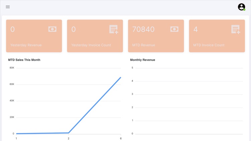Click the 5 label on Monthly Revenue axis
The width and height of the screenshot is (251, 141).
pos(133,68)
